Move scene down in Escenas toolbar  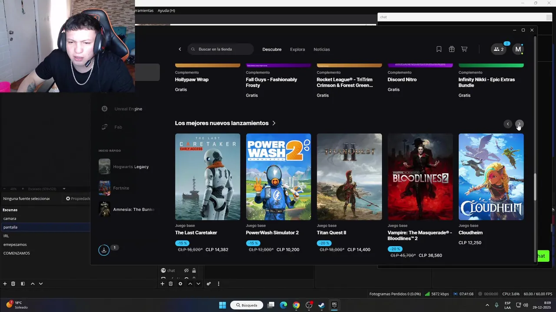pyautogui.click(x=41, y=284)
